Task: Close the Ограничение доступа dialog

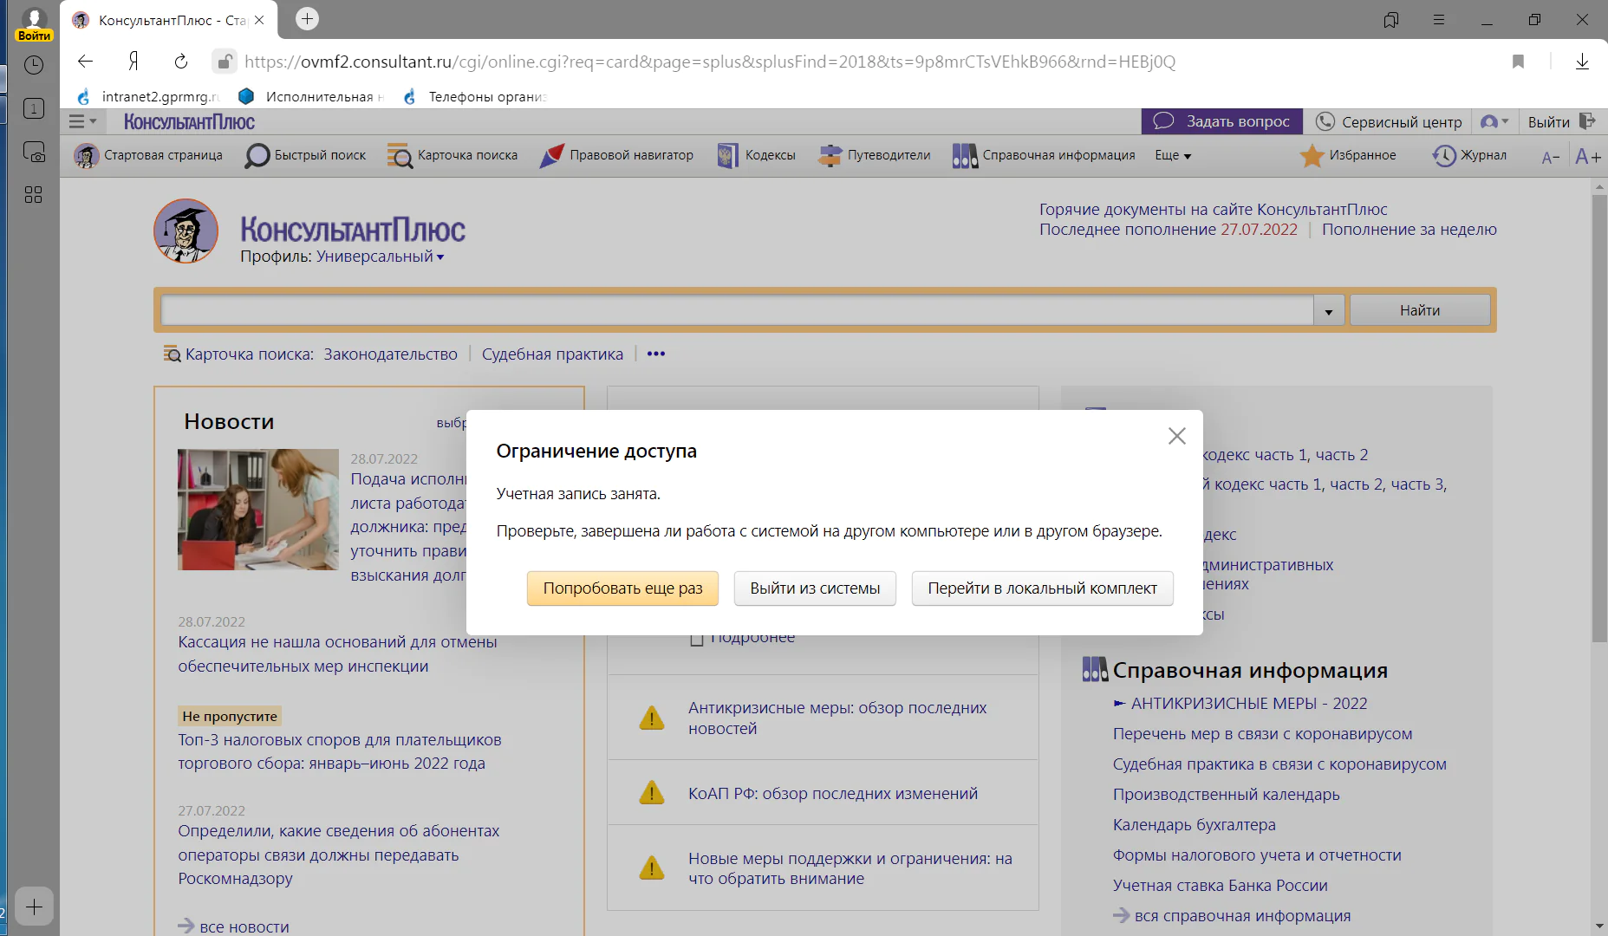Action: coord(1176,436)
